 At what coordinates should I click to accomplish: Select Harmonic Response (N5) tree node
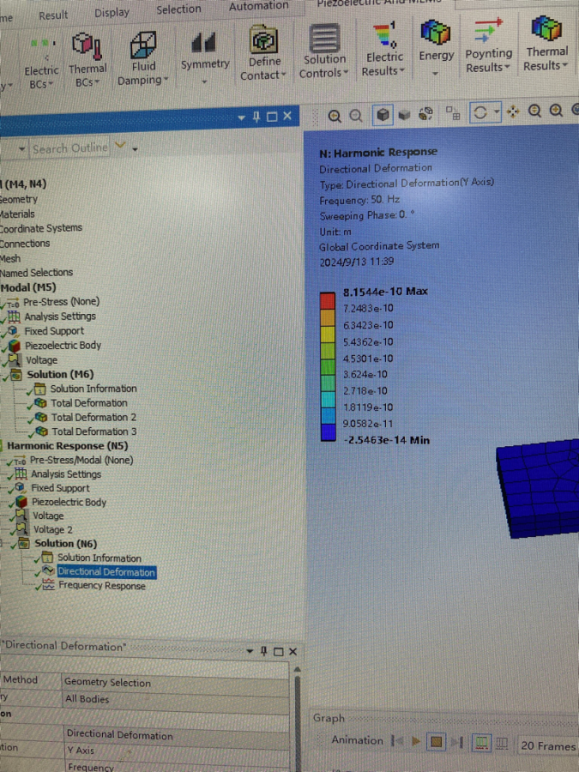(x=68, y=446)
